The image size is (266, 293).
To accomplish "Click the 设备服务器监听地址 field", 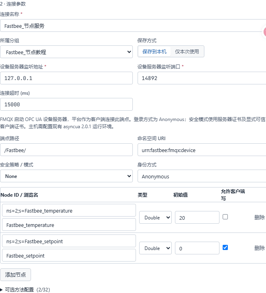I will [66, 78].
